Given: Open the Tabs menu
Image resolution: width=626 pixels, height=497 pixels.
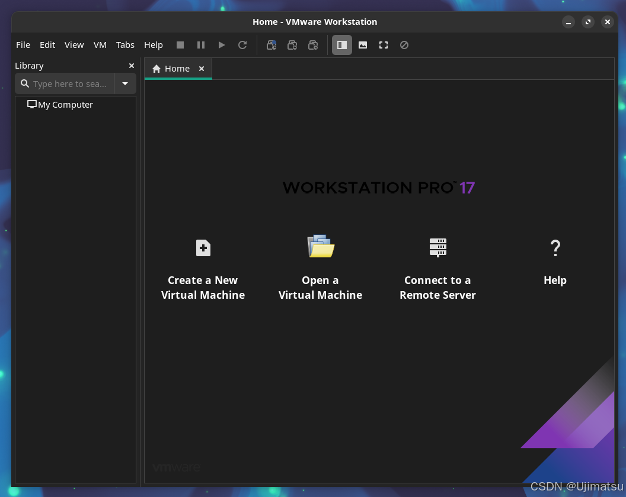Looking at the screenshot, I should pyautogui.click(x=125, y=45).
